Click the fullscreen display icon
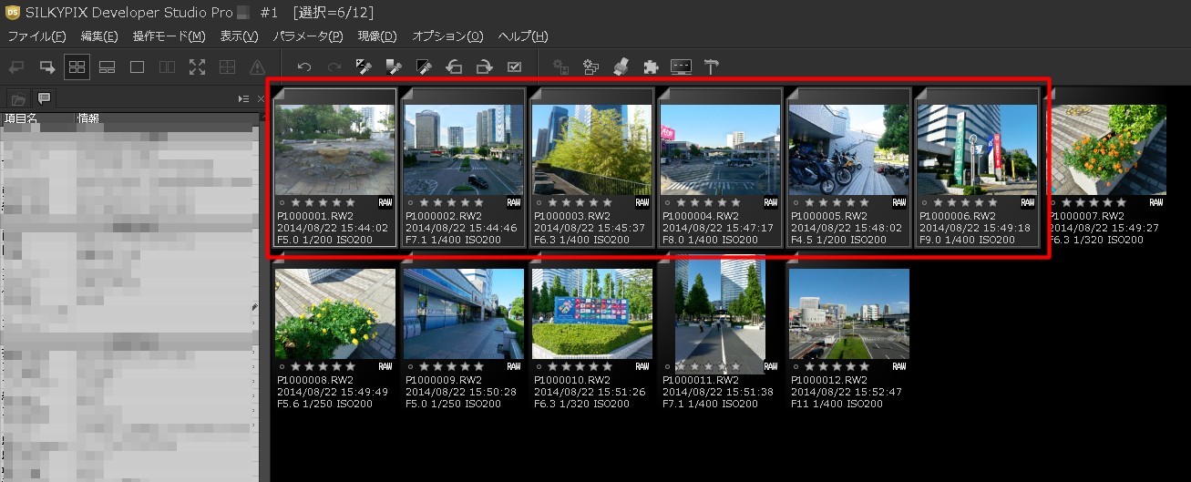Screen dimensions: 1191x482 coord(197,67)
